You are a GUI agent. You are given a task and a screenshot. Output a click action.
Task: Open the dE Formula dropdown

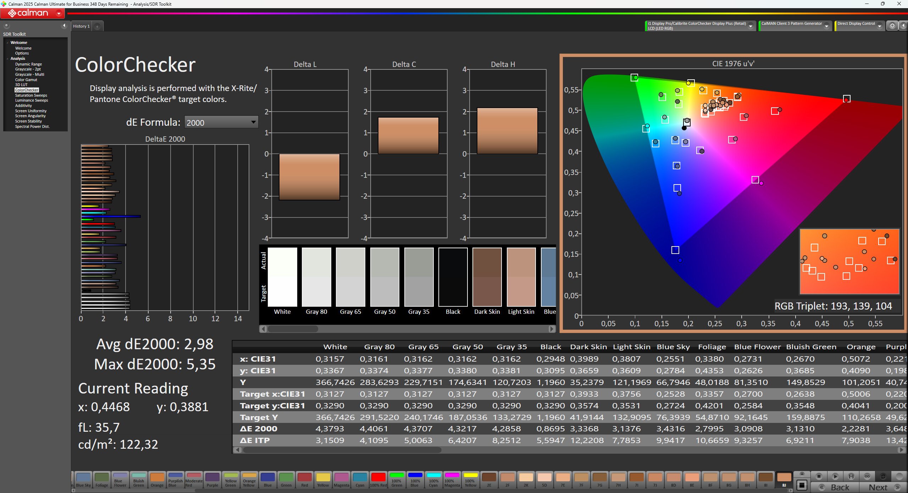tap(221, 122)
